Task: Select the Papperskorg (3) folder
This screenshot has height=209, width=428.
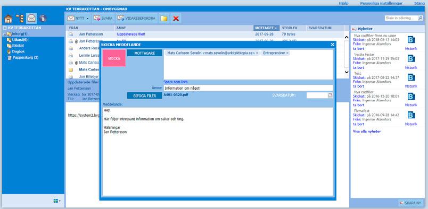Action: tap(26, 58)
